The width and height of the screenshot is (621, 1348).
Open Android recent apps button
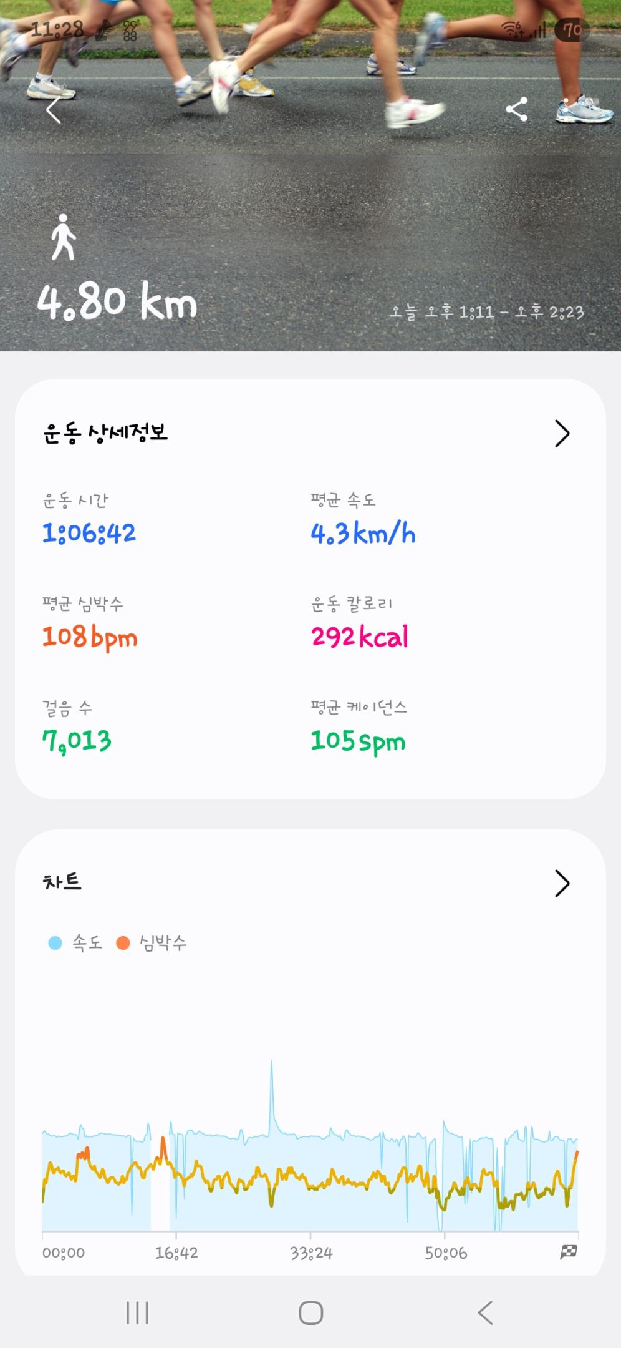pyautogui.click(x=137, y=1312)
